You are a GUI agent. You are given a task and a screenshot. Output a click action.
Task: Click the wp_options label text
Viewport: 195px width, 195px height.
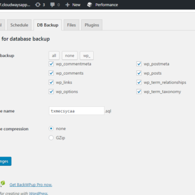[x=67, y=92]
